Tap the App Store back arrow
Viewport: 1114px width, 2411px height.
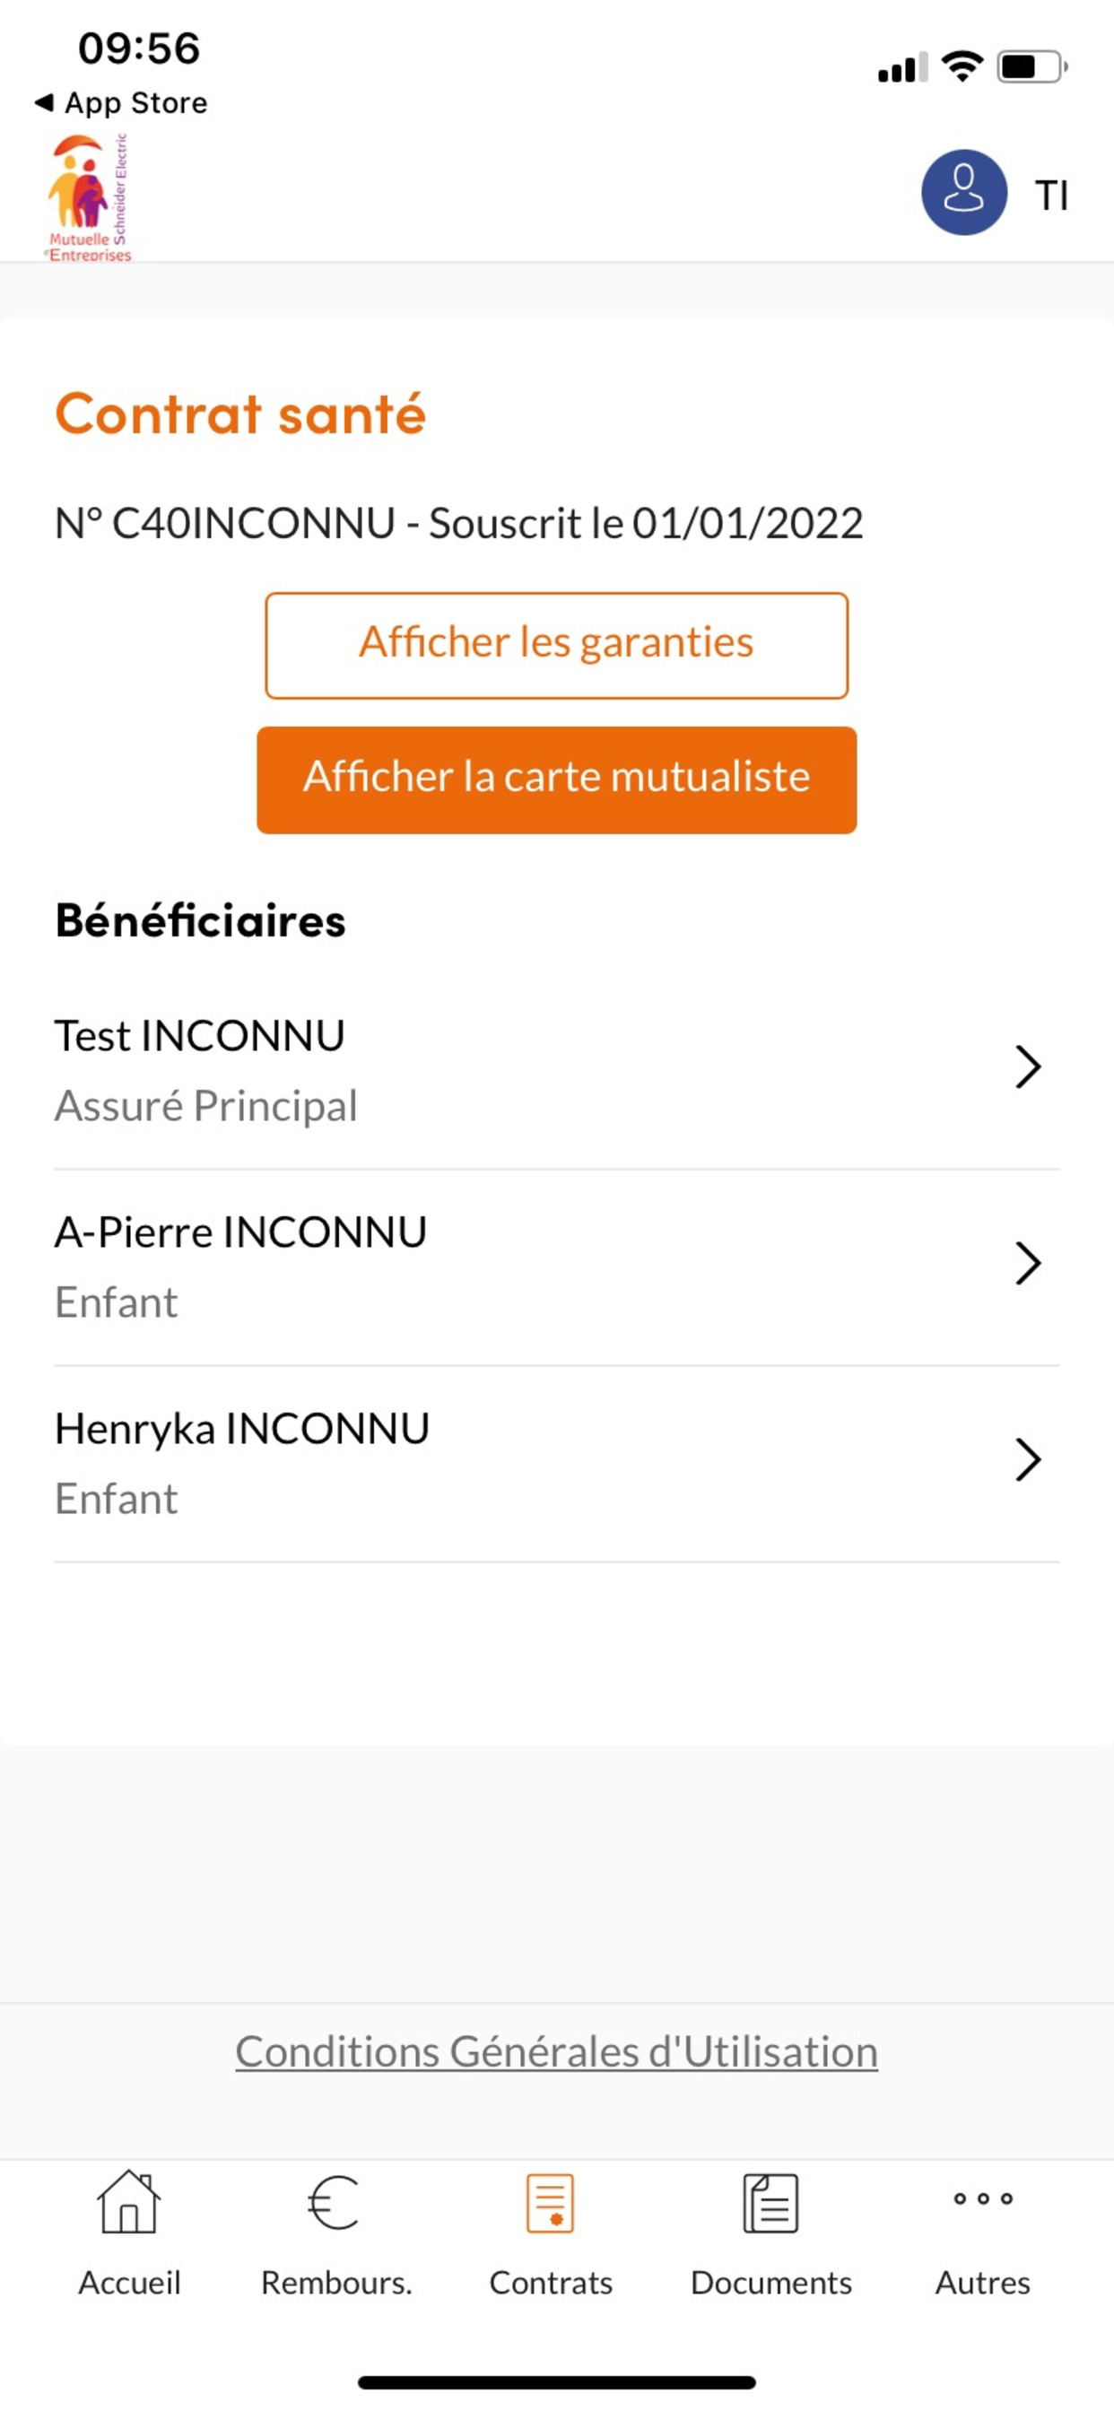tap(44, 102)
